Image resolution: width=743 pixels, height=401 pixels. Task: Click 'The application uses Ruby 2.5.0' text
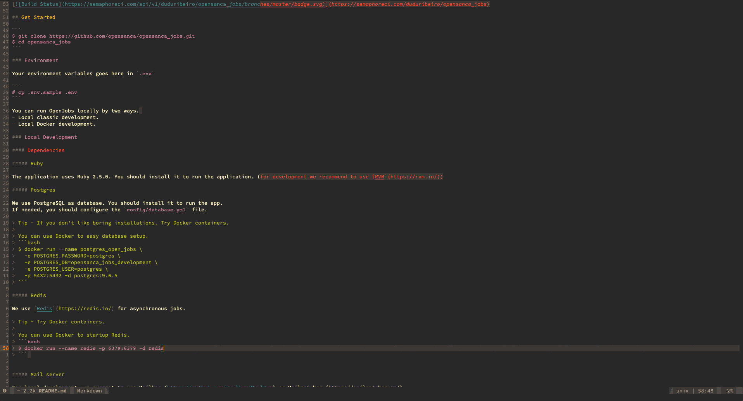[61, 177]
